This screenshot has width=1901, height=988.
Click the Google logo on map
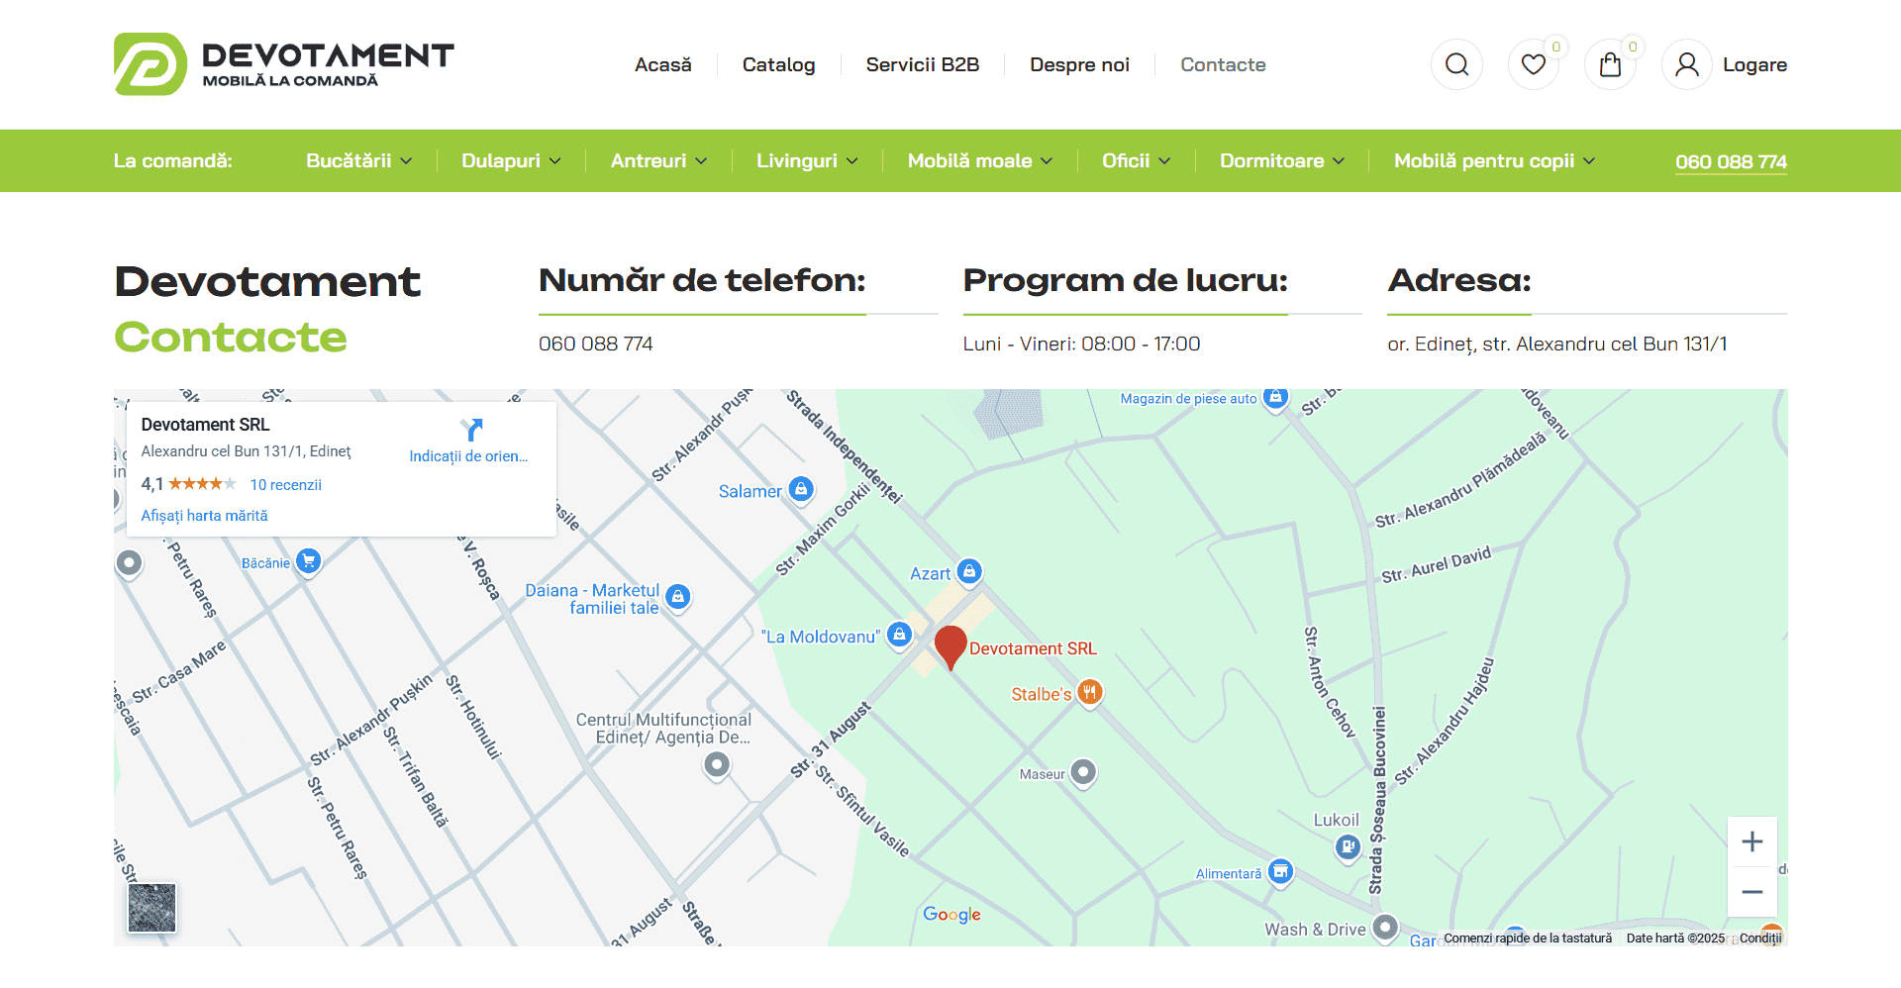click(951, 915)
